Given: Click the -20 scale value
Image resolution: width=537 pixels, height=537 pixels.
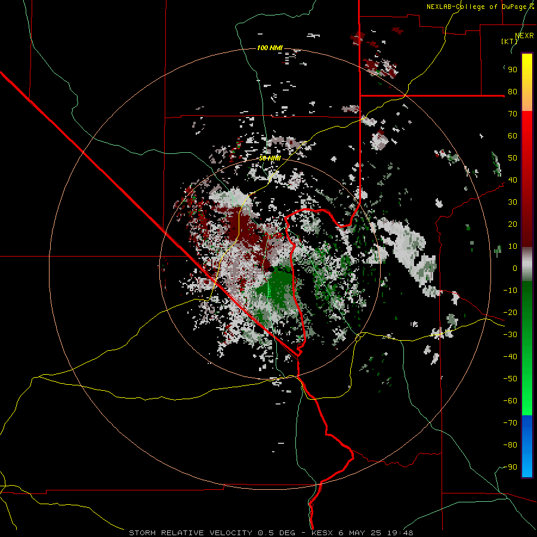Looking at the screenshot, I should [x=510, y=313].
